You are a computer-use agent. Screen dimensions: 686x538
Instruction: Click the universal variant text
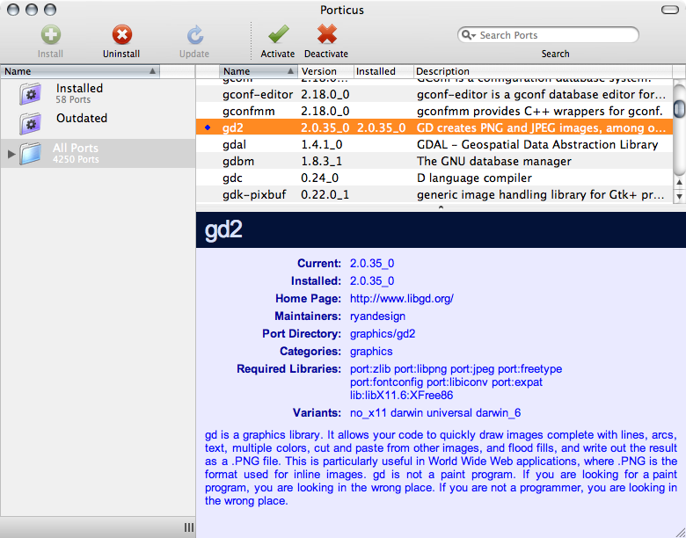pos(449,413)
